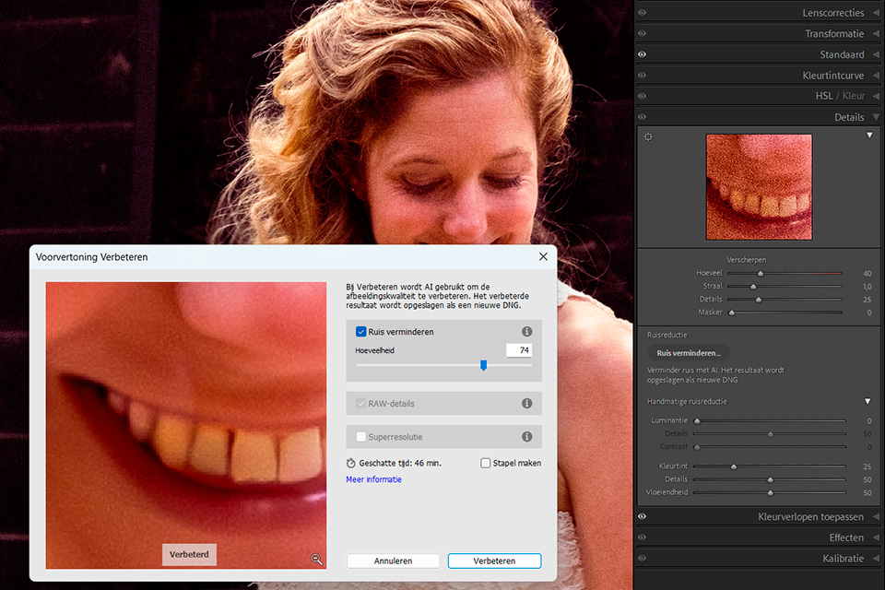Viewport: 885px width, 590px height.
Task: Enable the Superresolutie checkbox
Action: click(x=360, y=436)
